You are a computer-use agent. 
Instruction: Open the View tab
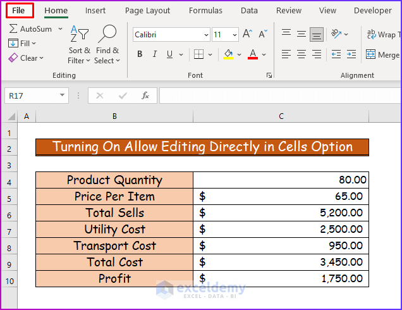327,11
